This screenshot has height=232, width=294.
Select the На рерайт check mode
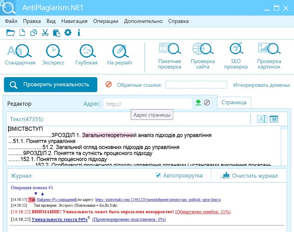(120, 55)
